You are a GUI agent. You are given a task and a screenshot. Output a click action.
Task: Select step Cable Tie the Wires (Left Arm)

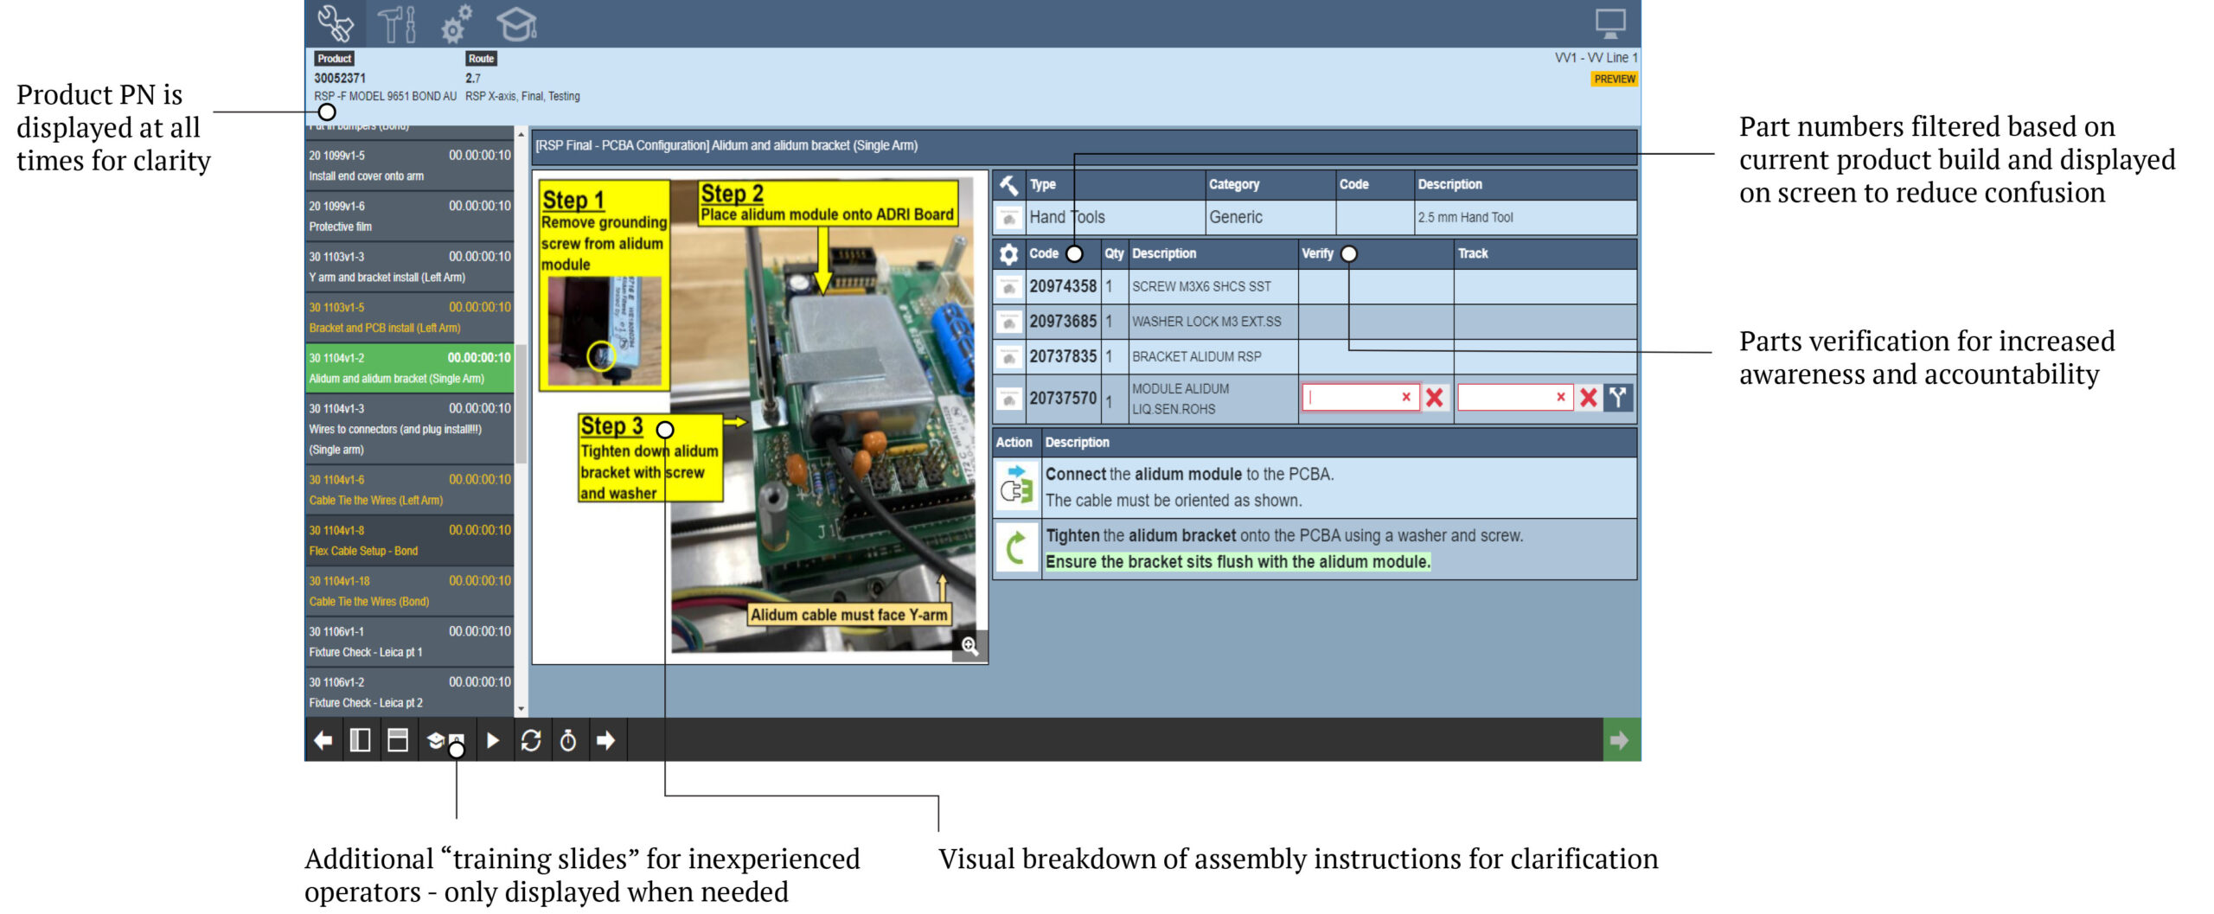(x=409, y=490)
